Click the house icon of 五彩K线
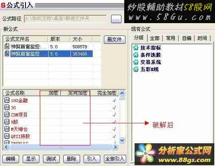 click(x=136, y=69)
